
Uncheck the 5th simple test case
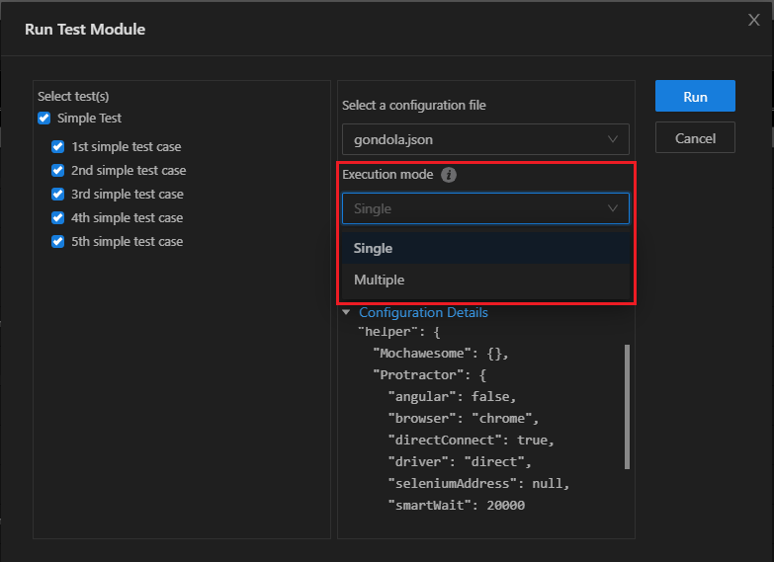57,242
